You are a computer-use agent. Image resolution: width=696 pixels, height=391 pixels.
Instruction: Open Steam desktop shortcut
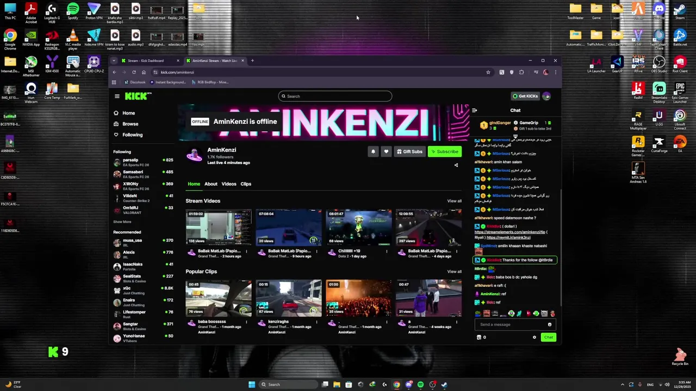(680, 11)
